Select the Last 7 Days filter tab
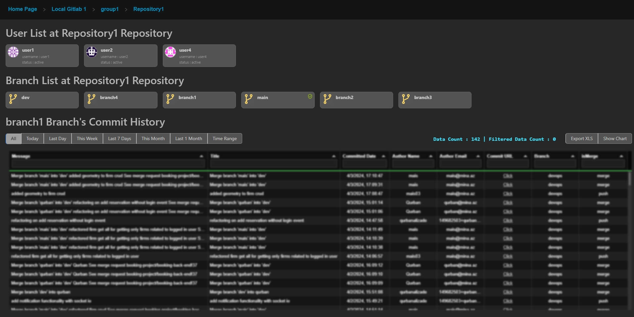The width and height of the screenshot is (634, 317). click(x=119, y=138)
